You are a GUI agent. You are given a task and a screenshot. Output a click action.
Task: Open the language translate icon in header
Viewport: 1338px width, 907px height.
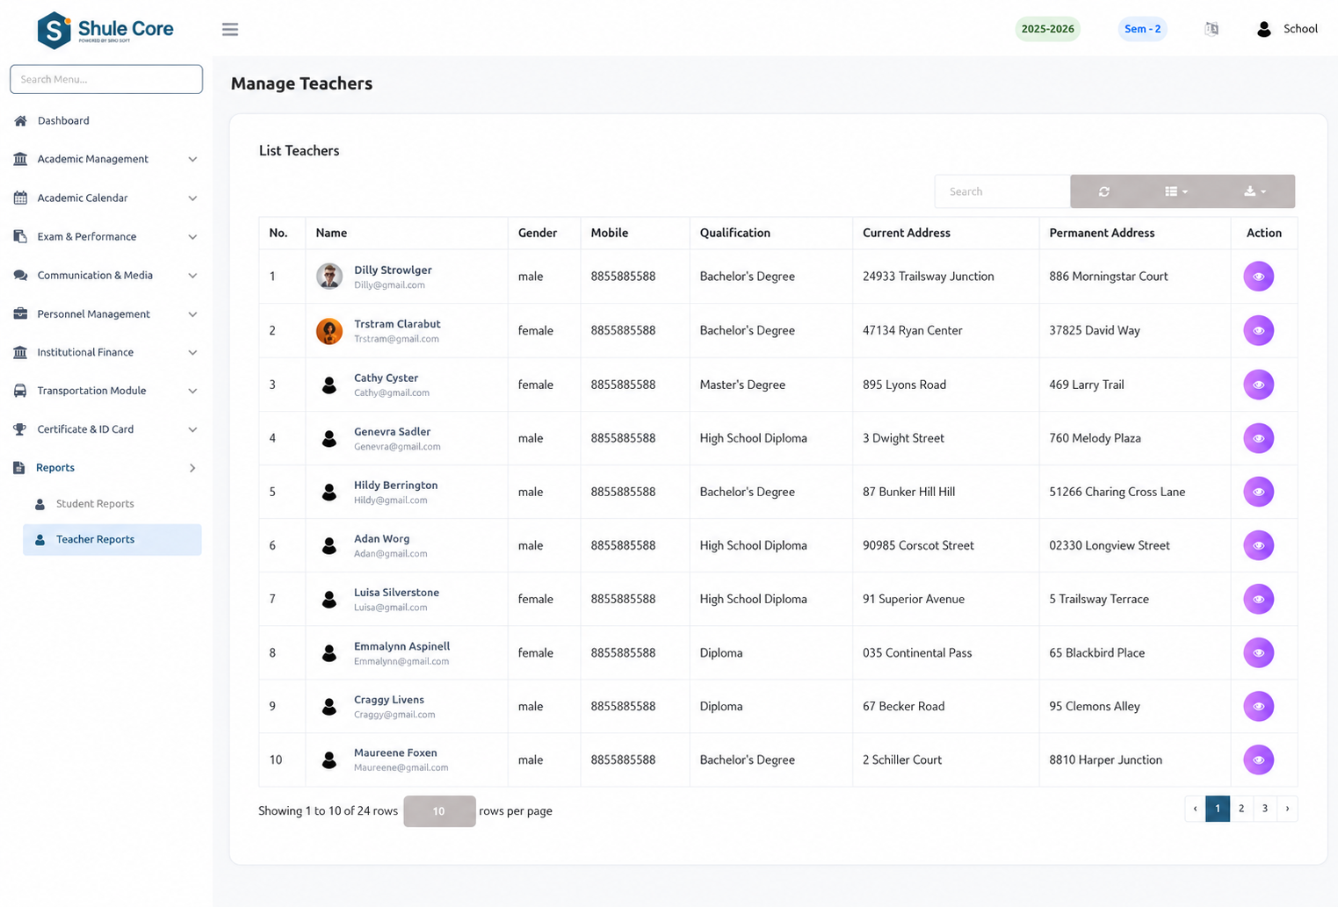(1211, 29)
